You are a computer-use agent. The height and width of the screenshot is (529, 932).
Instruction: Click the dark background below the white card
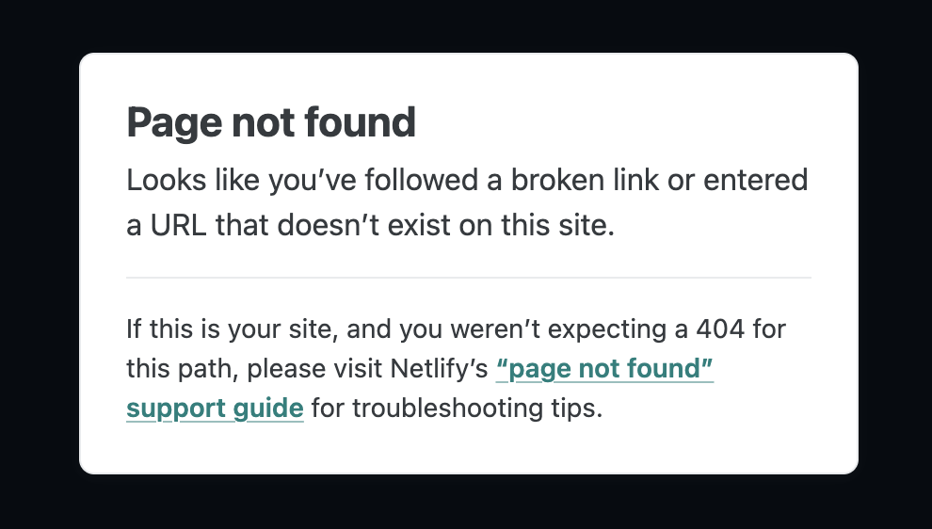coord(466,502)
